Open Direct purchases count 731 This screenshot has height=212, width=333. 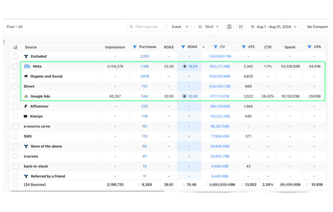coord(144,86)
